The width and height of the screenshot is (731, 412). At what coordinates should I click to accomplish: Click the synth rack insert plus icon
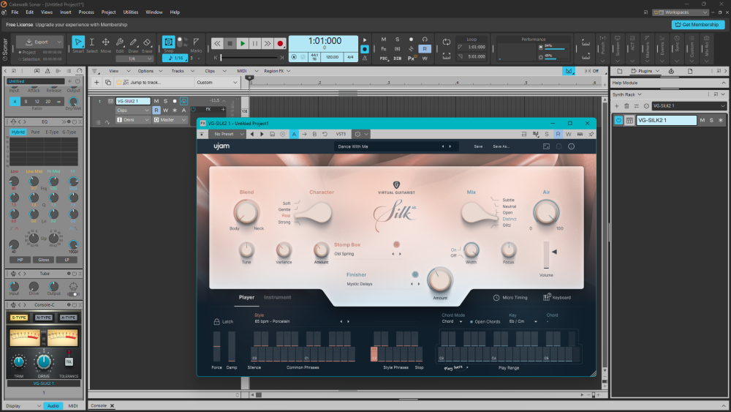pyautogui.click(x=617, y=106)
